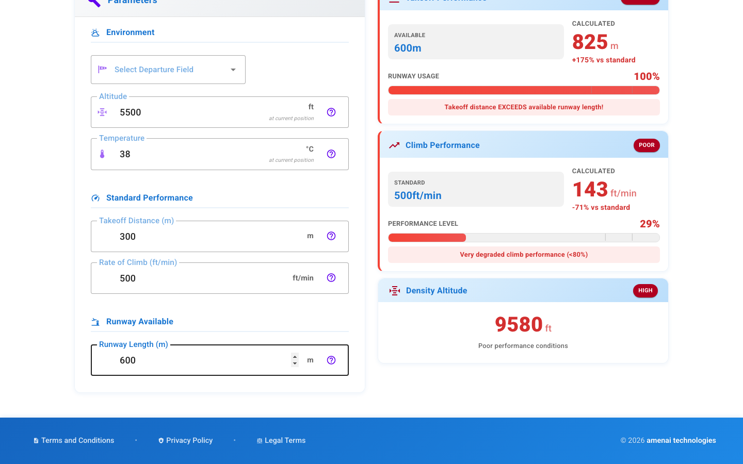This screenshot has width=743, height=464.
Task: Open help for Takeoff Distance field
Action: (331, 236)
